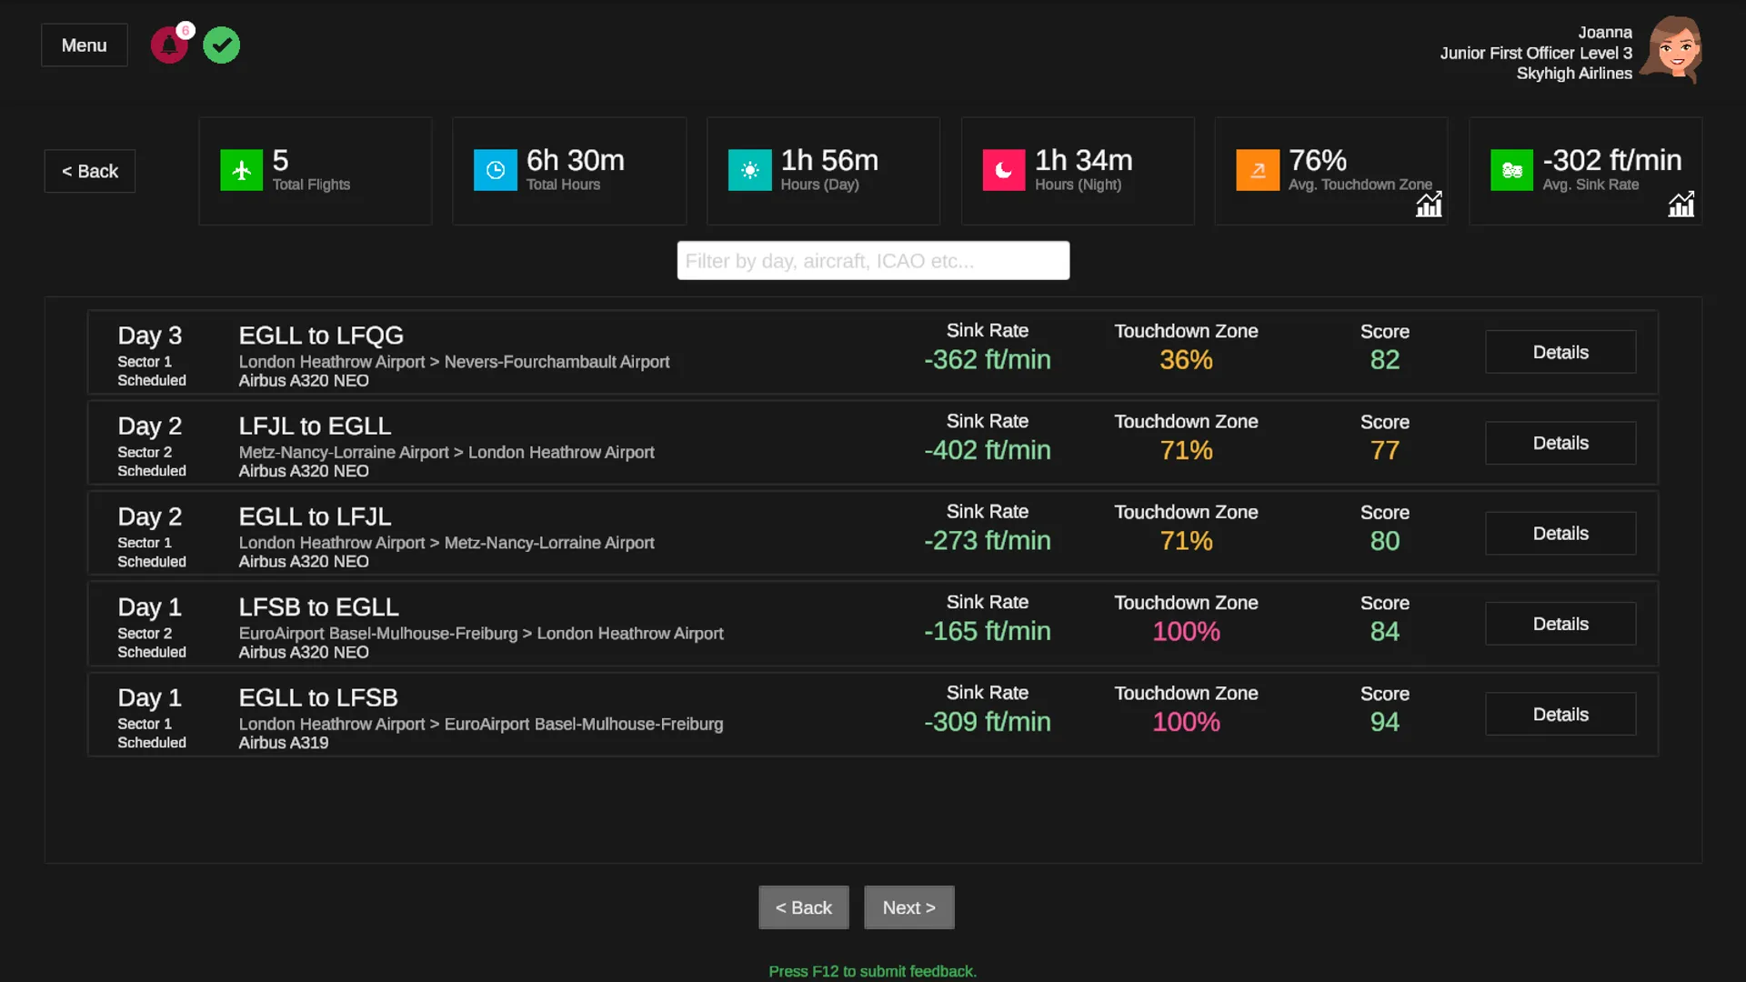Open chart icon under Avg. Sink Rate
The width and height of the screenshot is (1746, 982).
click(1681, 205)
